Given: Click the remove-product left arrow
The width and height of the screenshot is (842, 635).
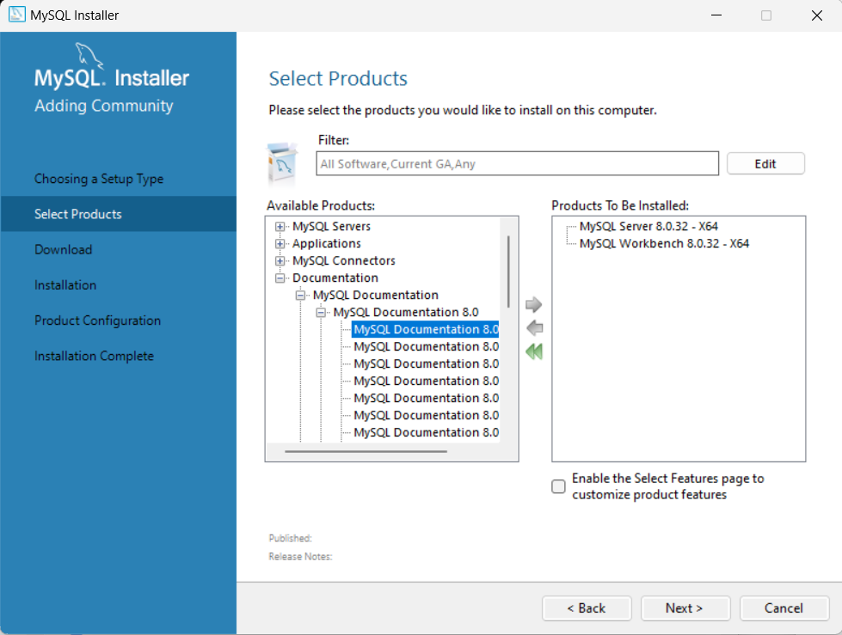Looking at the screenshot, I should (534, 328).
